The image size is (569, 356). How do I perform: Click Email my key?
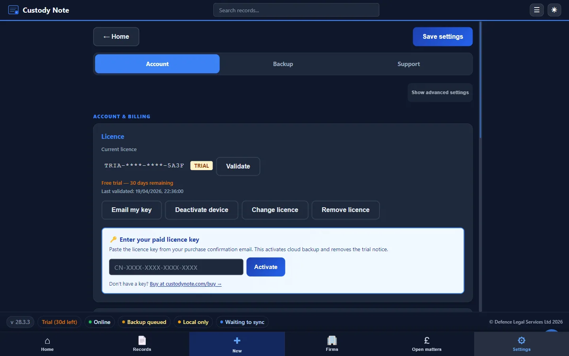tap(132, 210)
